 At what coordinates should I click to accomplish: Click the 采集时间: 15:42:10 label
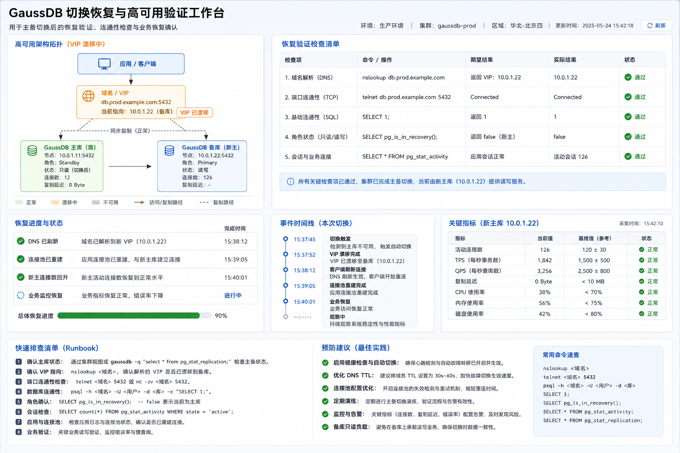pos(641,223)
